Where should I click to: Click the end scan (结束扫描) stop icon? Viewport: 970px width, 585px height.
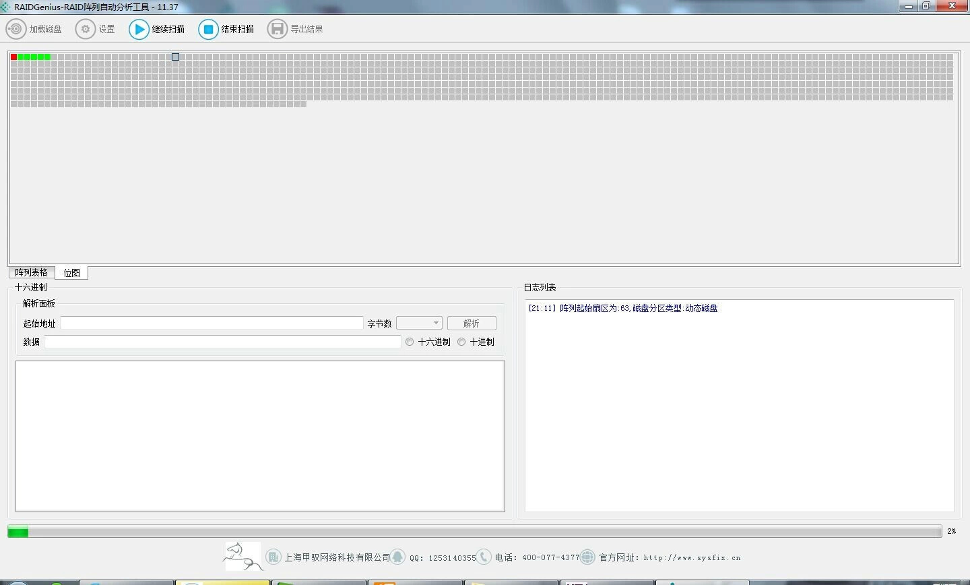[208, 29]
